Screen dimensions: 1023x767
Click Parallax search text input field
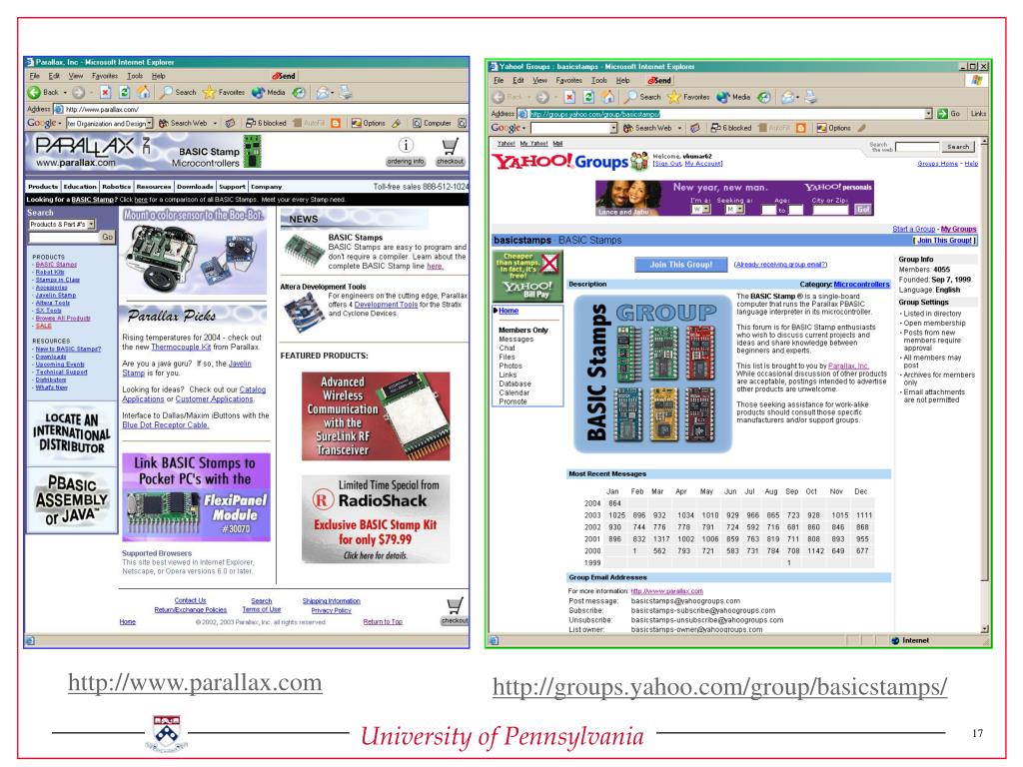coord(63,238)
